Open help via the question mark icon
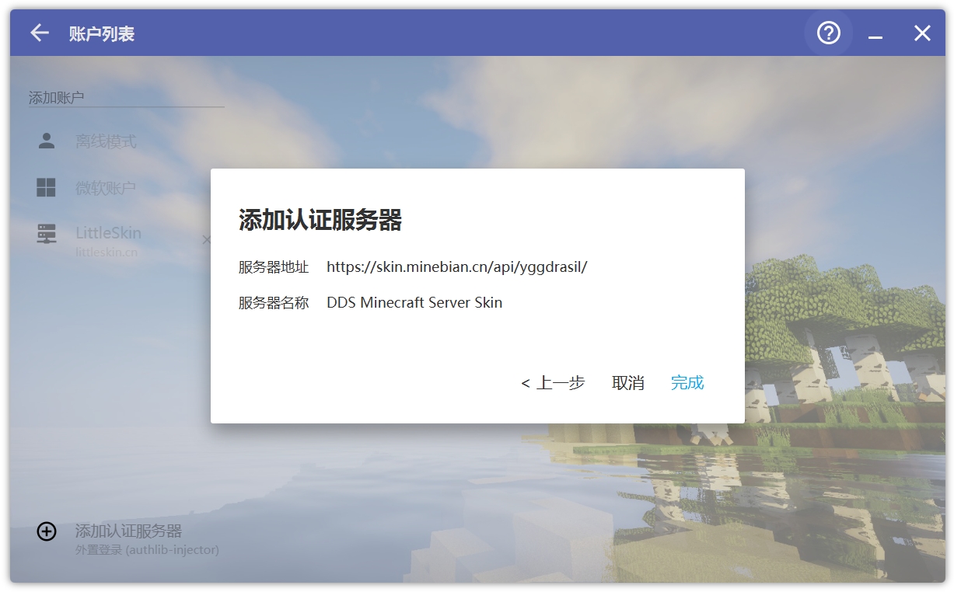 pos(828,33)
